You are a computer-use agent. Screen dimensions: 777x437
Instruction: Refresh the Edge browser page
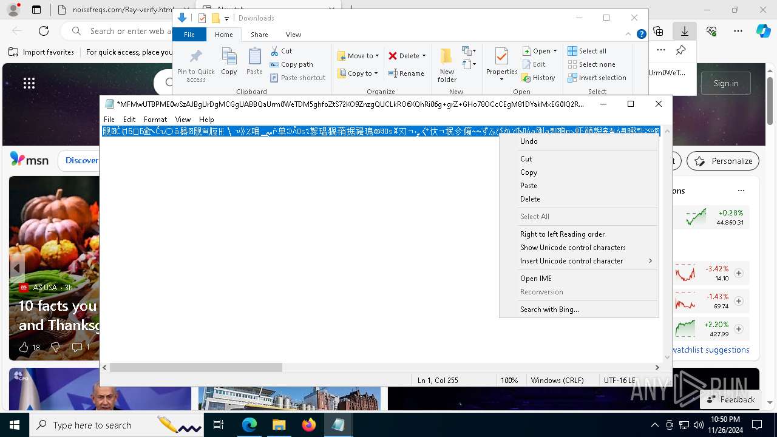pyautogui.click(x=44, y=31)
